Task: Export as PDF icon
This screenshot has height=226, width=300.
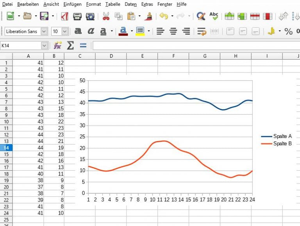Action: 64,16
